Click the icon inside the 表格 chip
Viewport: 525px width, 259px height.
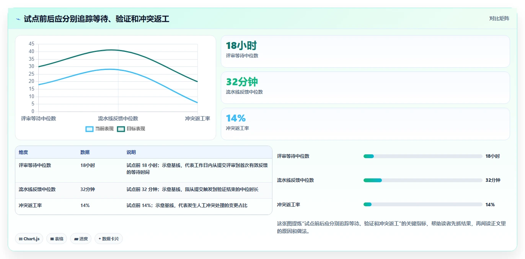[x=52, y=239]
